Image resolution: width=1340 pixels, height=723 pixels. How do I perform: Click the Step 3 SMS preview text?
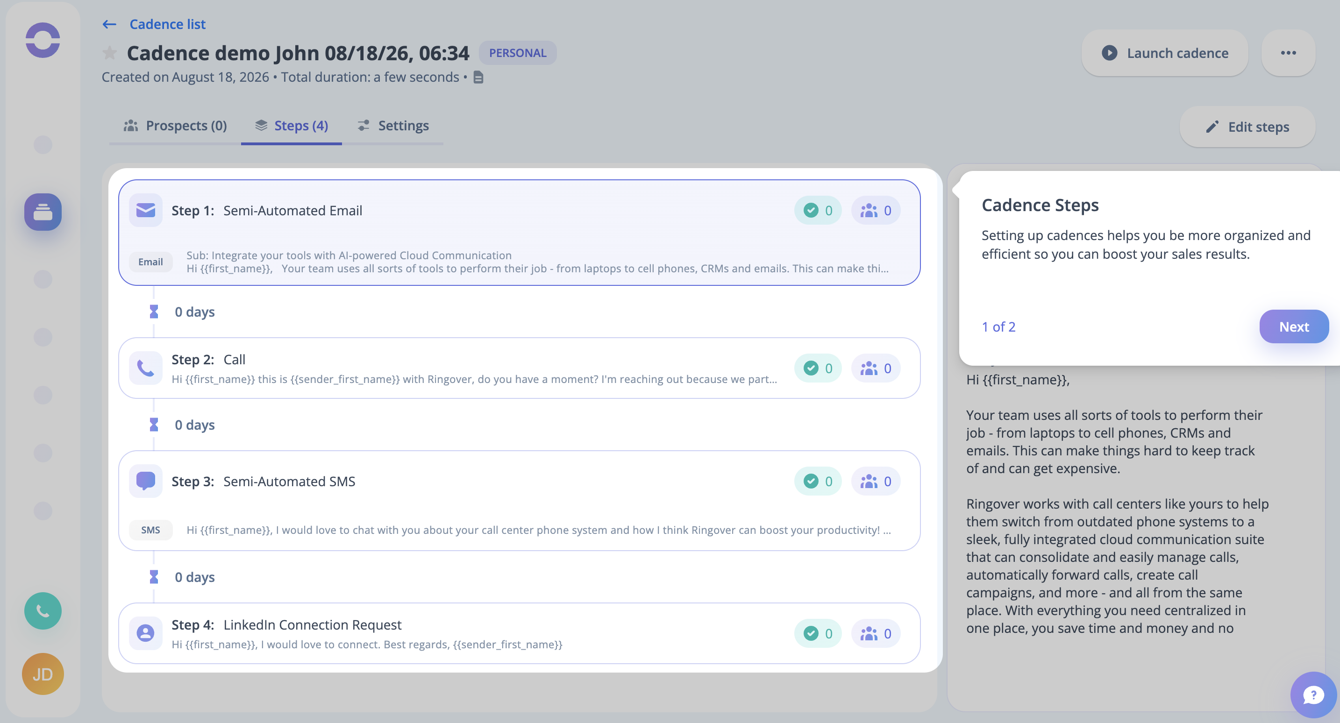coord(539,530)
